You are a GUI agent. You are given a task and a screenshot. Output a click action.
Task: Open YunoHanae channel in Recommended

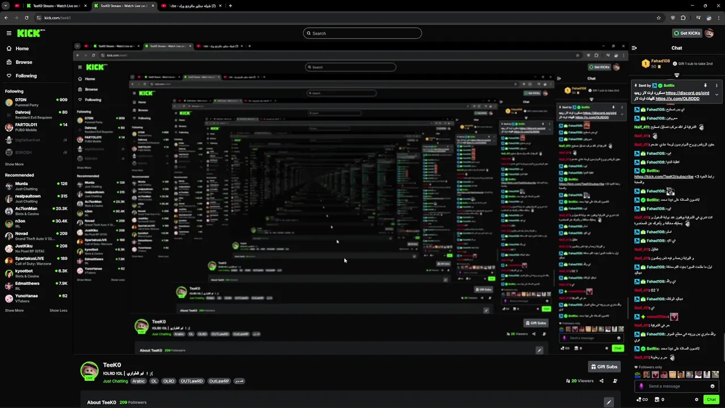tap(36, 298)
